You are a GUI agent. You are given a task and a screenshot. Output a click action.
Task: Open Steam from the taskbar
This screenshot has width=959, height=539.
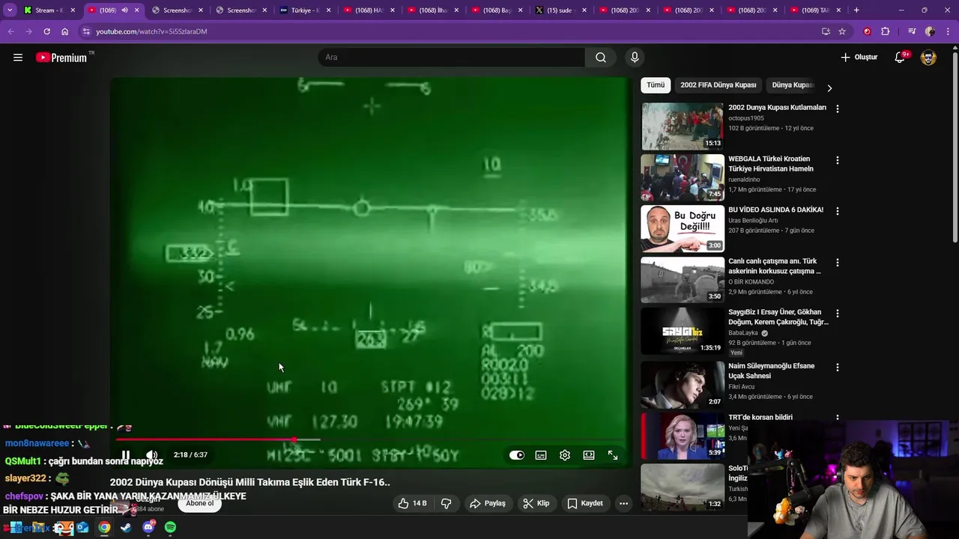click(x=126, y=528)
